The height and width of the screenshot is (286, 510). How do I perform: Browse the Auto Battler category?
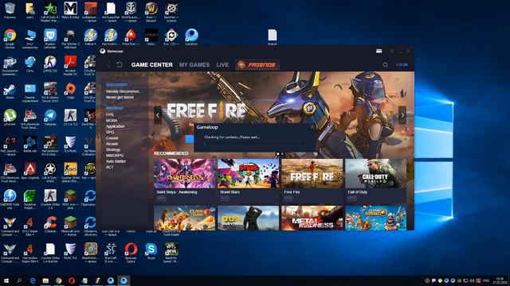[x=116, y=161]
